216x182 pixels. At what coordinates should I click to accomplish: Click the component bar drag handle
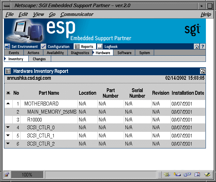[x=160, y=175]
